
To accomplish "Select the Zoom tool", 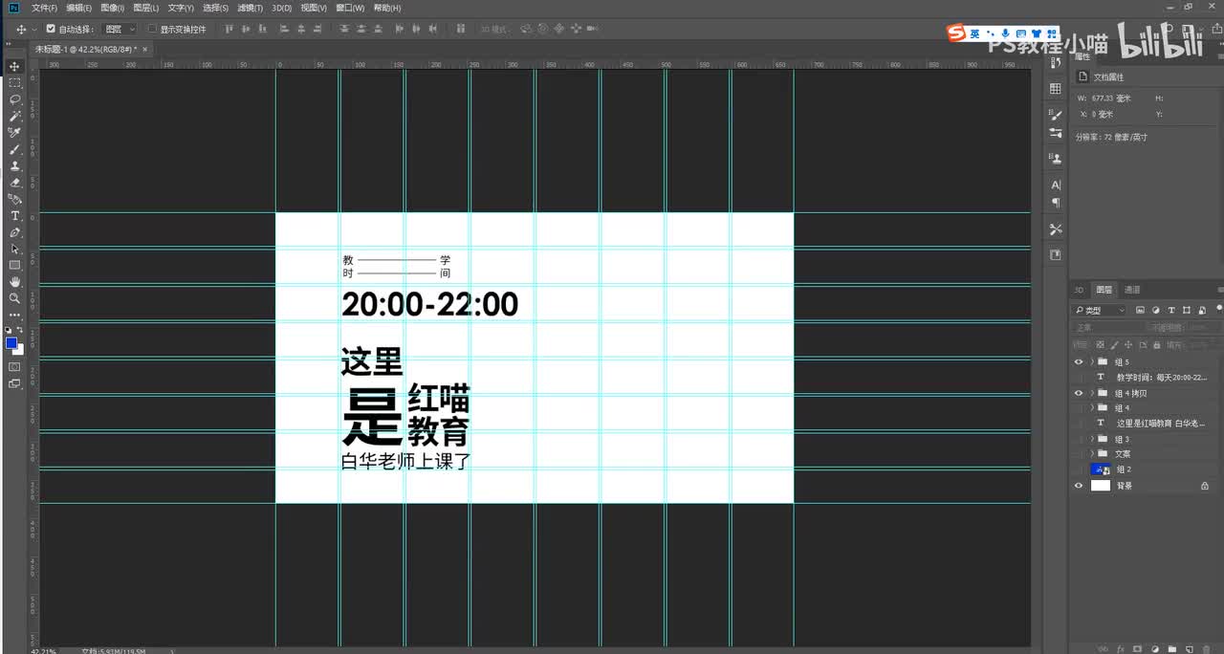I will tap(14, 298).
